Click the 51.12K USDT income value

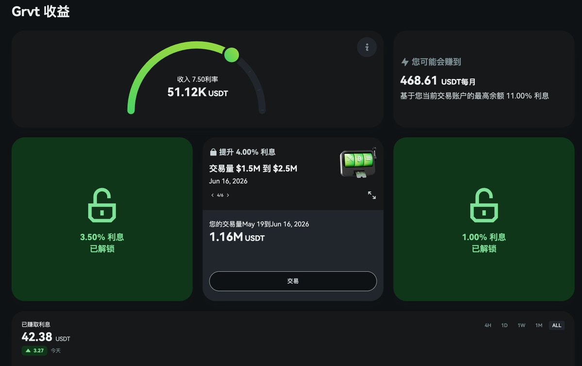[198, 92]
